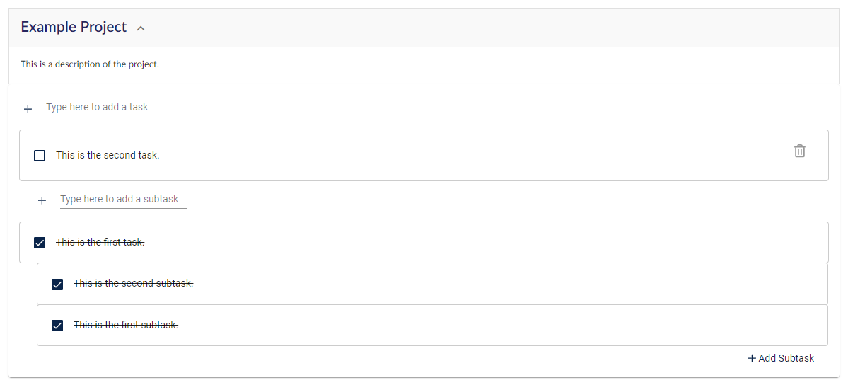848x385 pixels.
Task: Click the plus icon beside add a task
Action: (28, 110)
